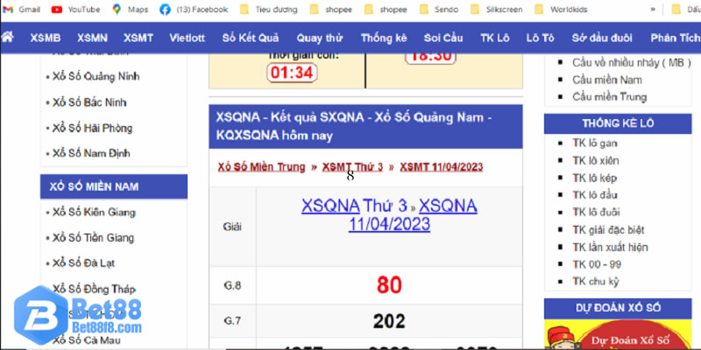Open the Tieu đương bookmark folder
The height and width of the screenshot is (350, 701).
click(268, 10)
